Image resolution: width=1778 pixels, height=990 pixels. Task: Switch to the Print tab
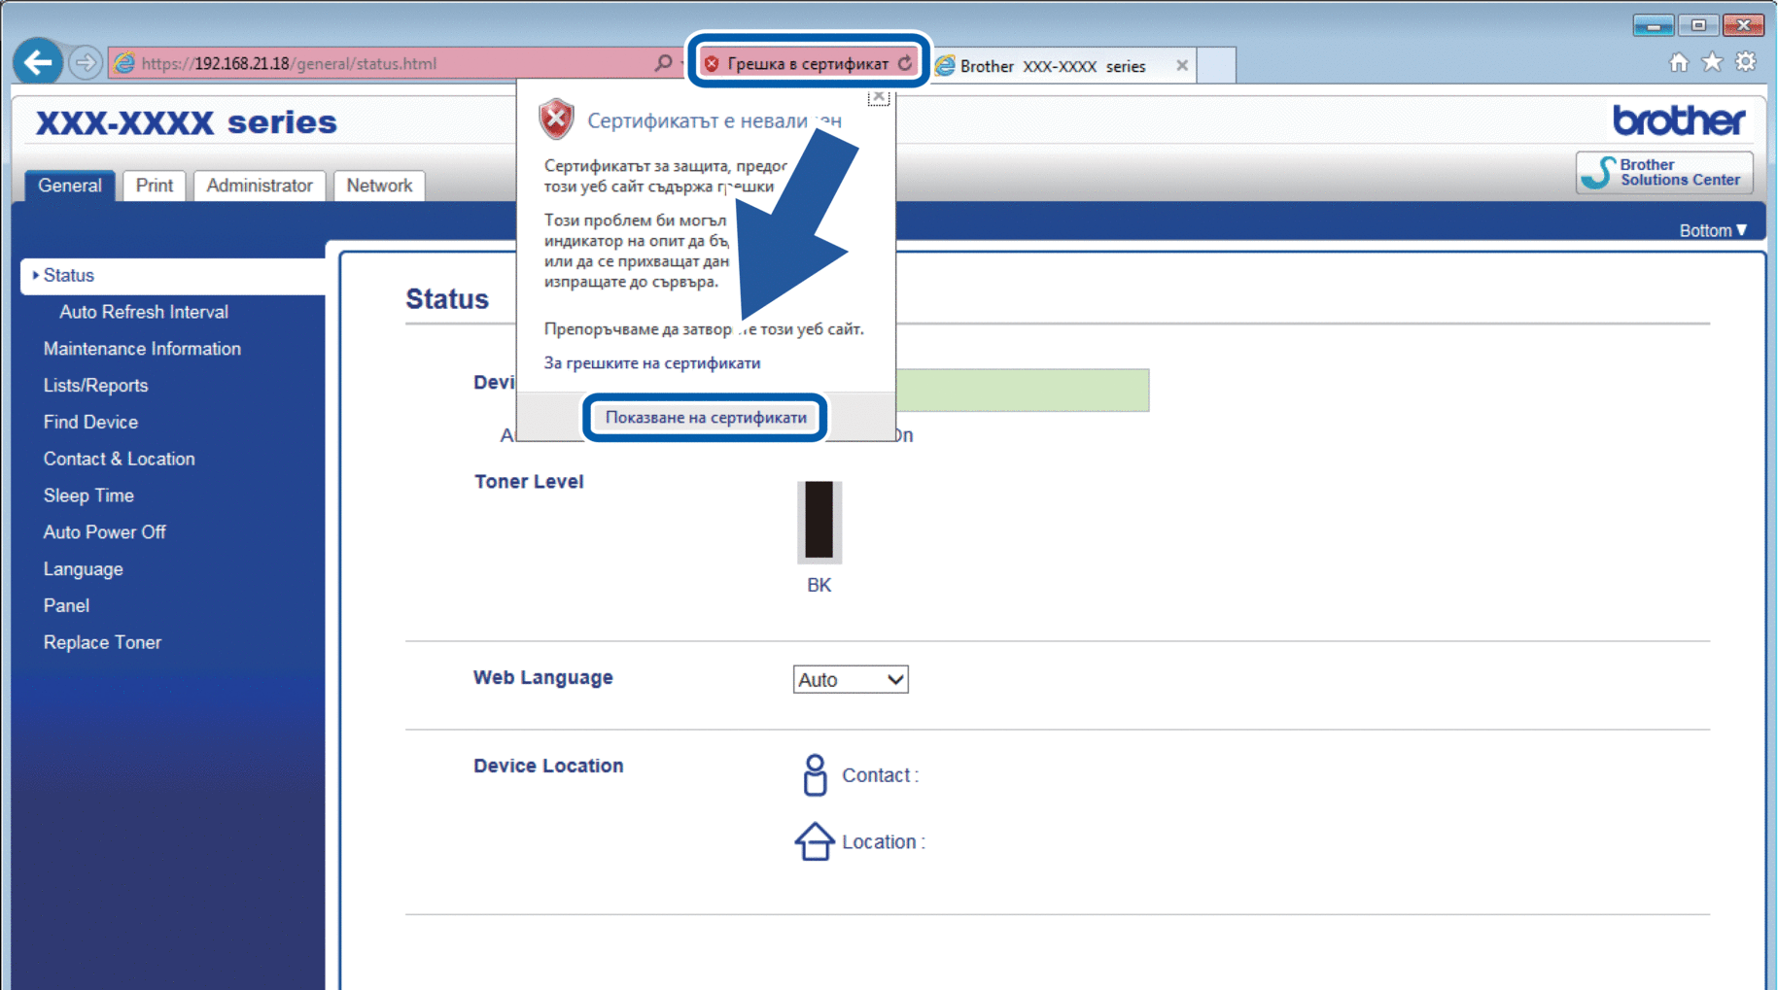tap(155, 186)
